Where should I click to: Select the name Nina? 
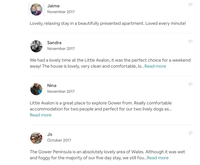52,85
